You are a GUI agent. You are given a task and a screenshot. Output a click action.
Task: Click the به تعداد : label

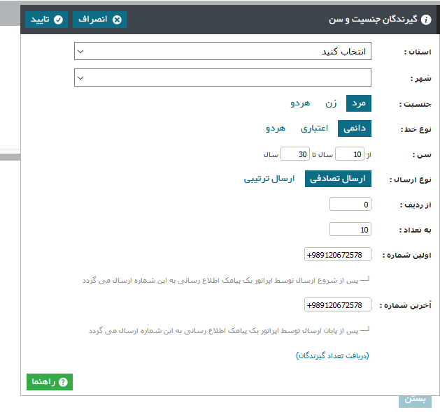(x=415, y=230)
